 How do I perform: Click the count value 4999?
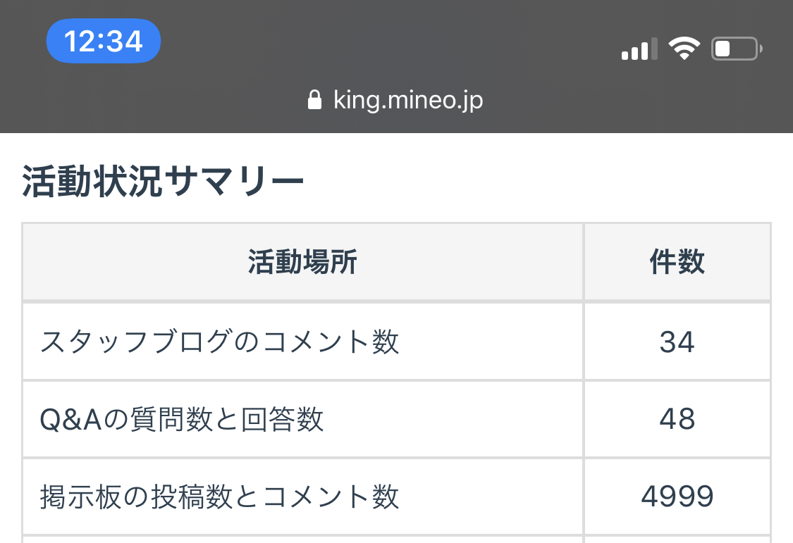(677, 497)
